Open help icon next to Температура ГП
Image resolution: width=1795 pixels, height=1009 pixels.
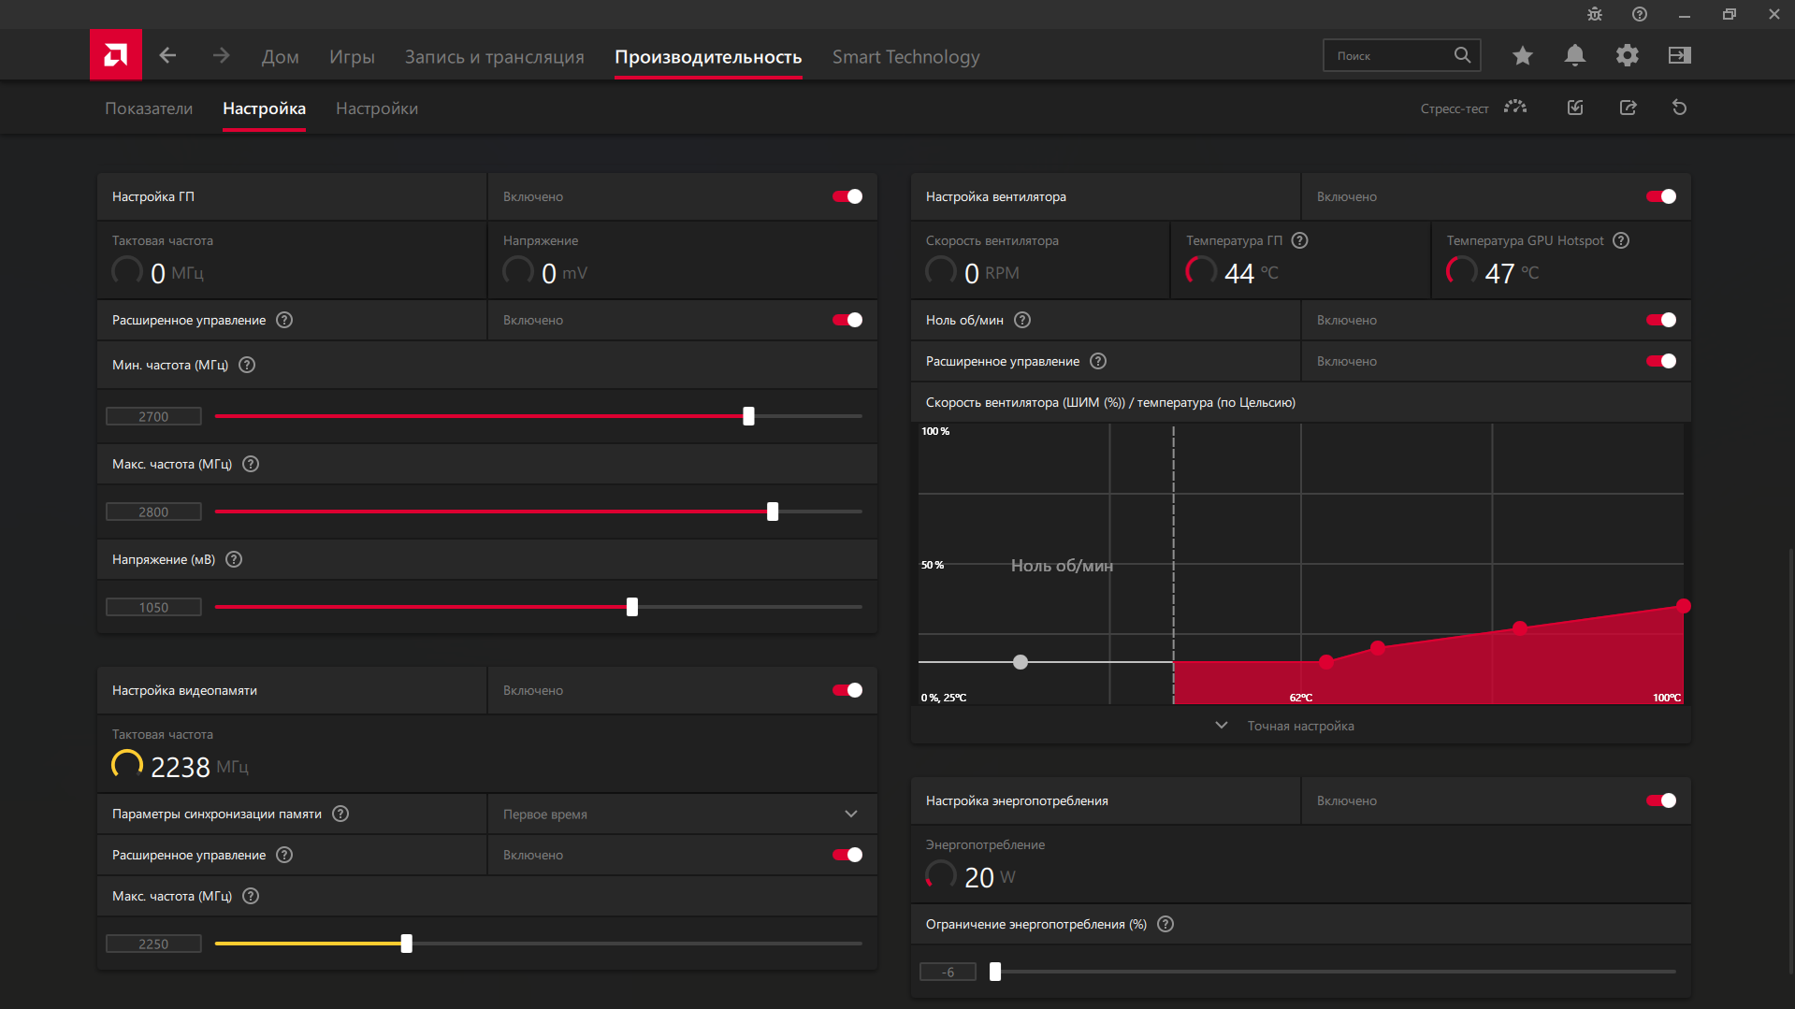(1299, 241)
